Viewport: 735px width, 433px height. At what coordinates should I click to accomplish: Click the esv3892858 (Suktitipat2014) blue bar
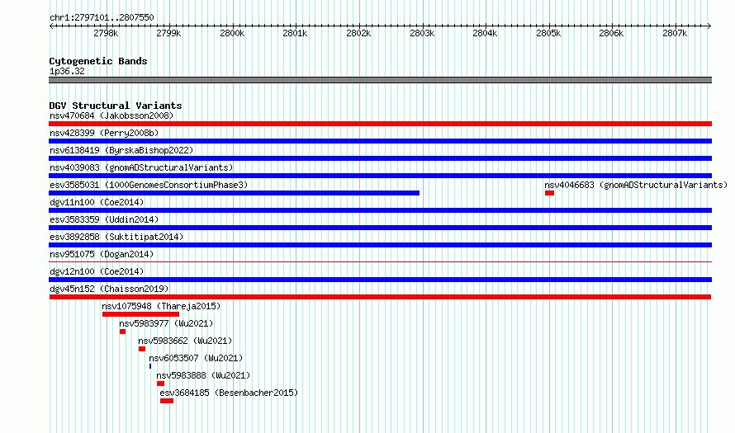coord(380,245)
